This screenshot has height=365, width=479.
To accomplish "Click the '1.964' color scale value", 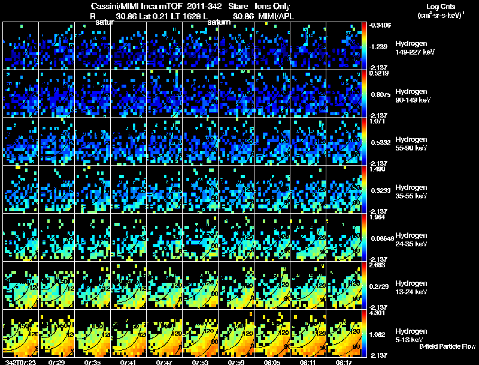I will pos(377,218).
